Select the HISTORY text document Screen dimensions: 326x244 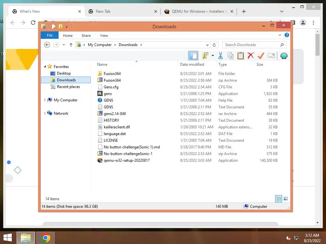pos(111,120)
